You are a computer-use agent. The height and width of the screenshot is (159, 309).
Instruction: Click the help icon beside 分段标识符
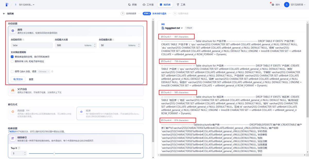(23, 40)
